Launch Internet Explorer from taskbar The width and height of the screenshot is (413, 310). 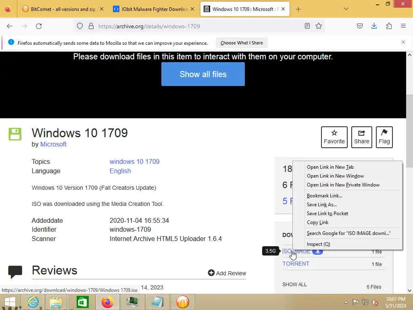33,302
